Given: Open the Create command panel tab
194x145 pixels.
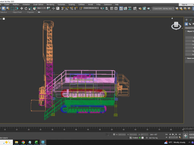Looking at the screenshot, I should [186, 20].
